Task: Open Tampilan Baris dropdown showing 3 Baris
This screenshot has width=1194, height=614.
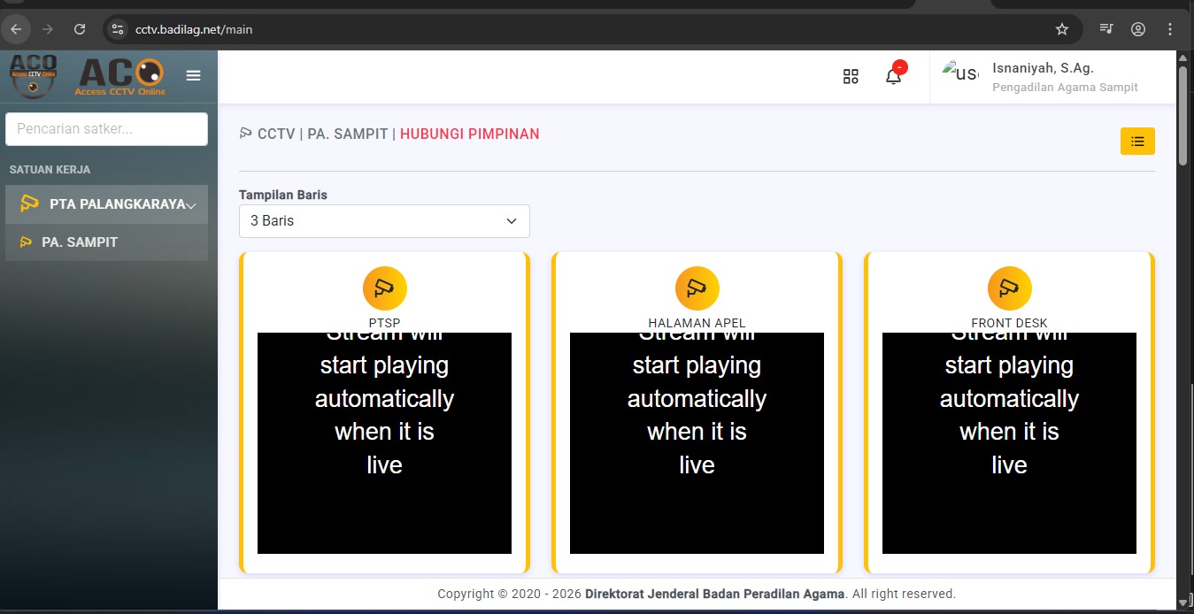Action: [384, 221]
